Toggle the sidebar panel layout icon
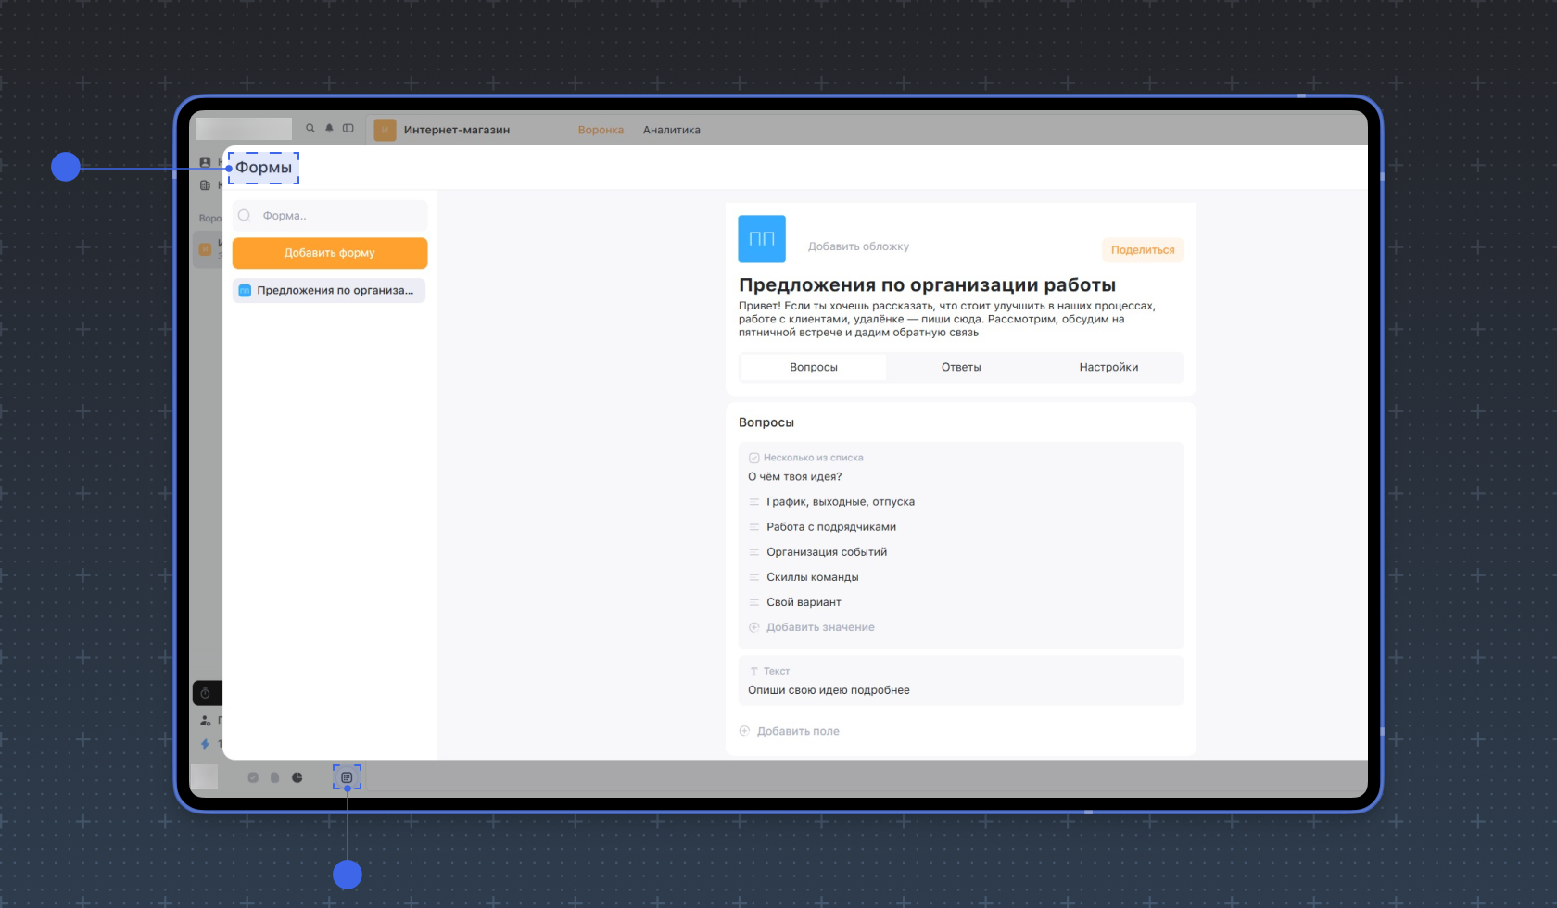Screen dimensions: 1557x908 pos(348,129)
